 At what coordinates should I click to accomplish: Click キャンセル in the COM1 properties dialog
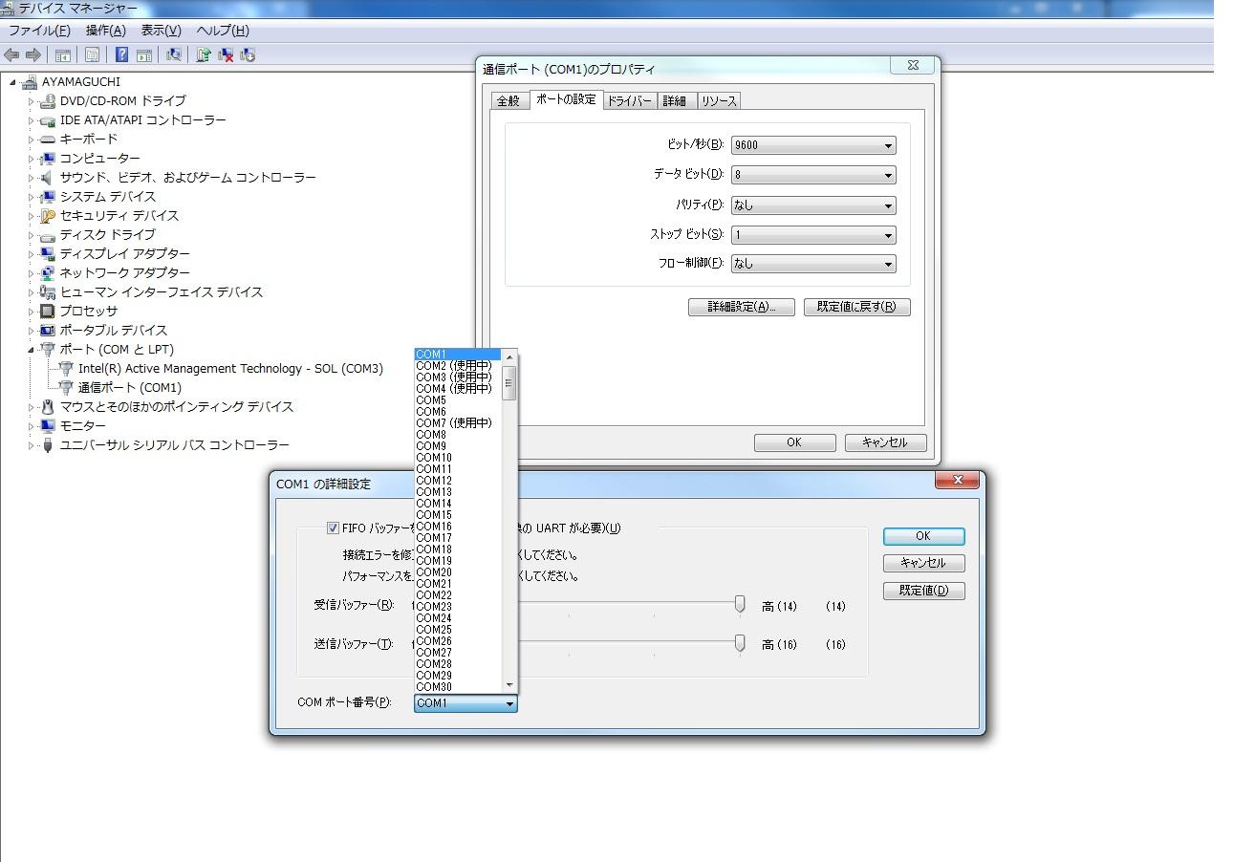tap(885, 443)
